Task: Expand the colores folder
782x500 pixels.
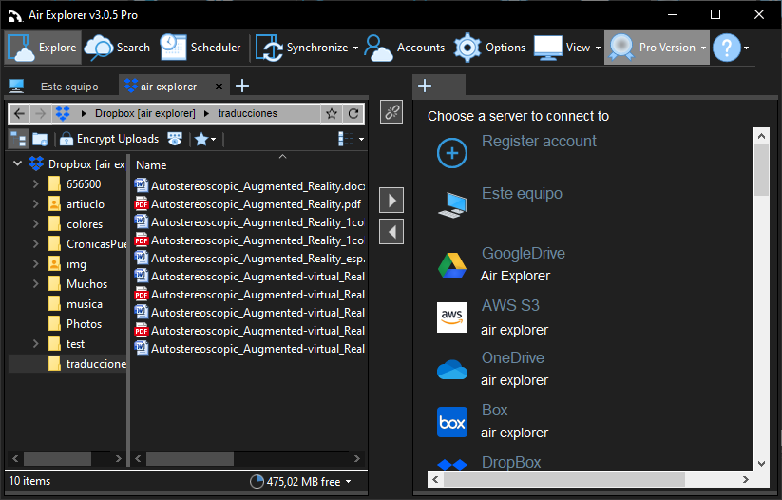Action: (35, 224)
